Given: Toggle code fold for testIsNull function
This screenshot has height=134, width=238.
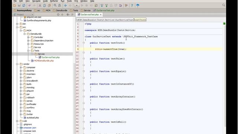Looking at the screenshot, I should click(84, 122).
